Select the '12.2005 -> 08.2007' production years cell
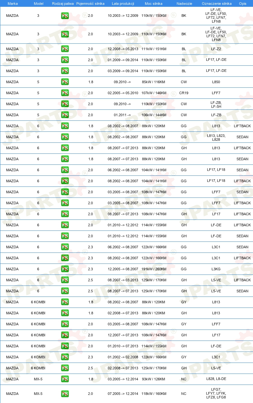Viewport: 253px width, 403px height. (x=123, y=269)
